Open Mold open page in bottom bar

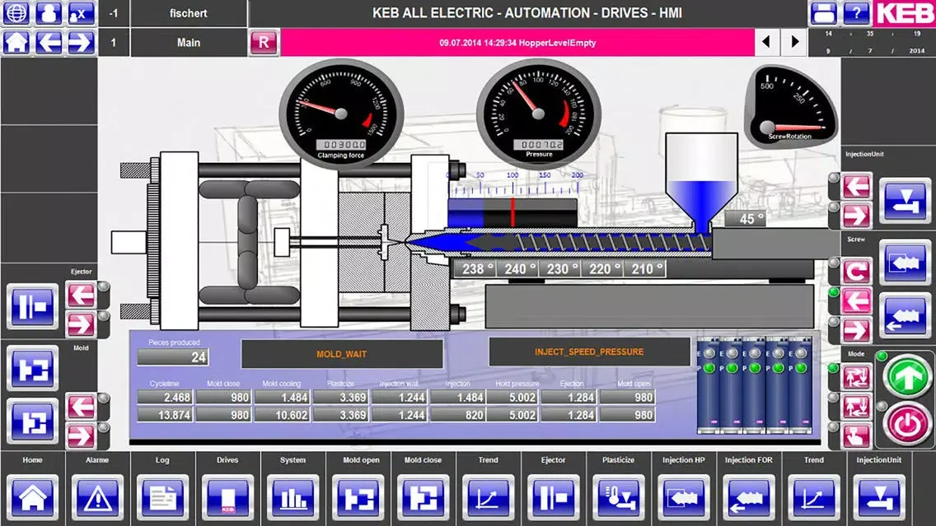(x=358, y=497)
